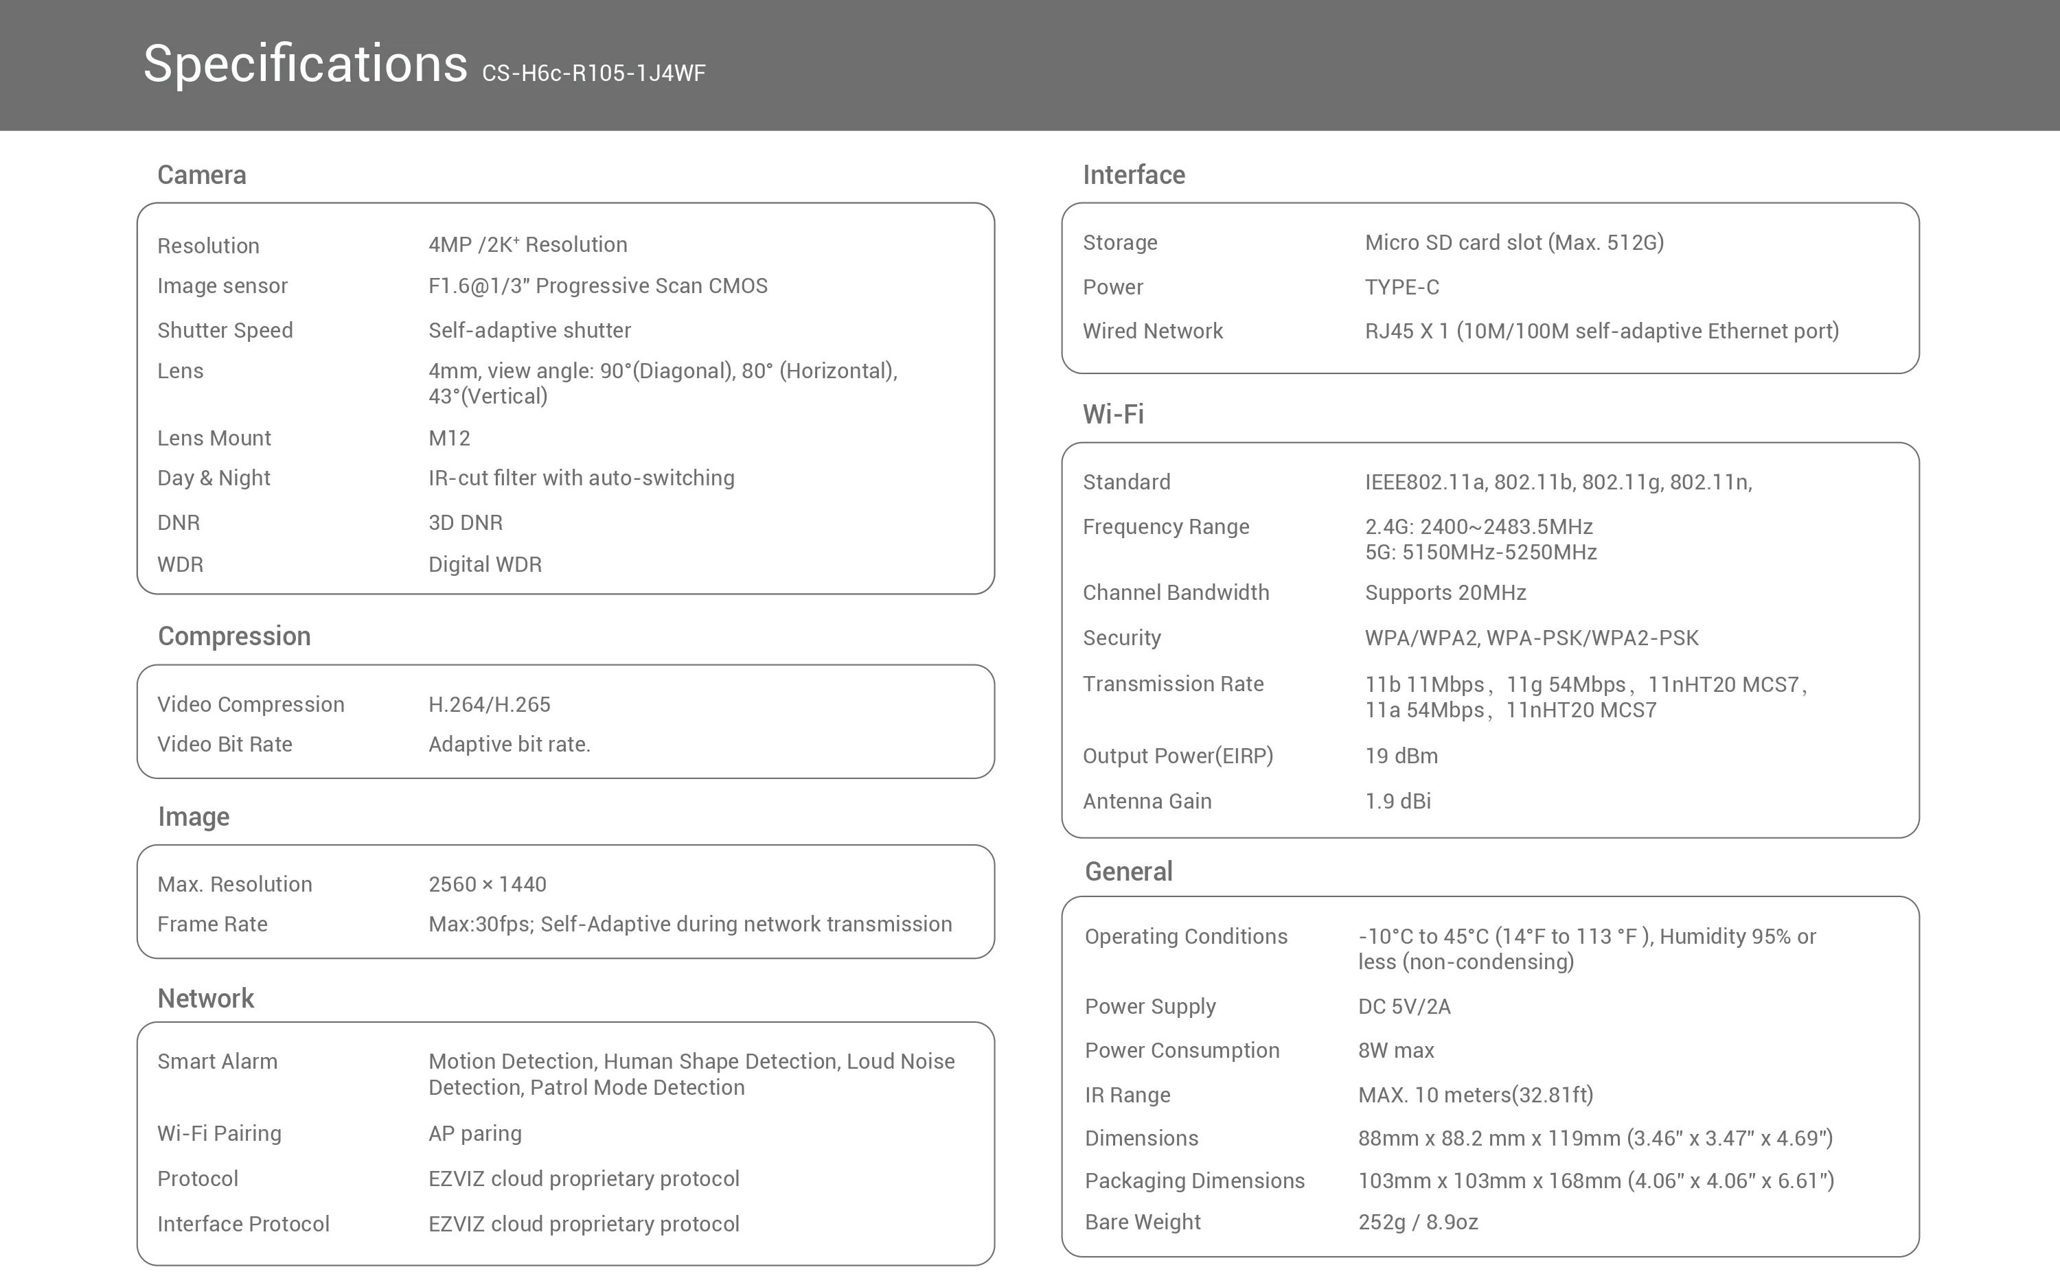Click 'WPA/WPA2, WPA-PSK/WPA2-PSK' security value
The height and width of the screenshot is (1287, 2060).
[1531, 638]
